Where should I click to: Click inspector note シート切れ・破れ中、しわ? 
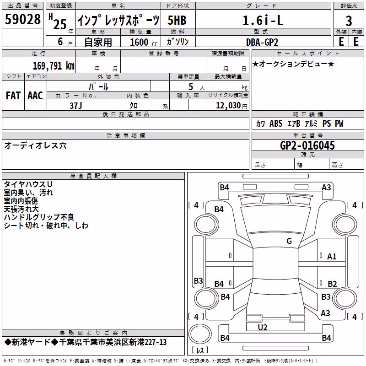pyautogui.click(x=46, y=226)
